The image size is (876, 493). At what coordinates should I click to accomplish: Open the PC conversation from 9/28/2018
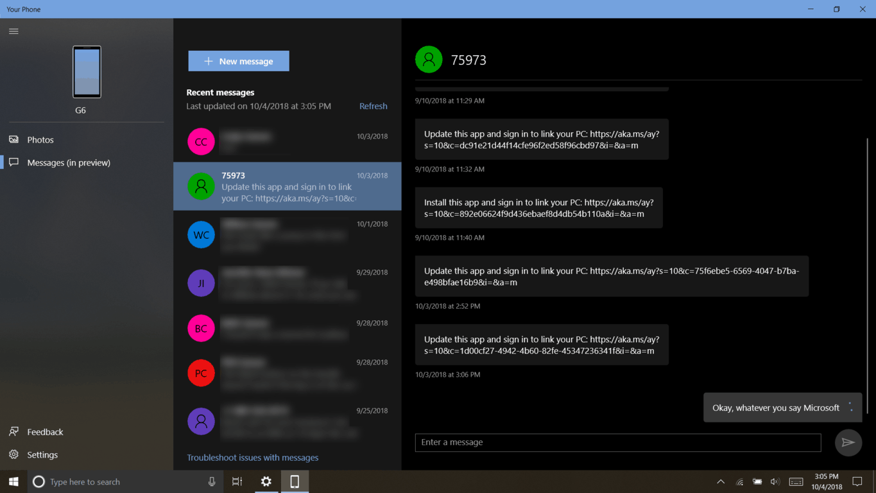tap(288, 374)
